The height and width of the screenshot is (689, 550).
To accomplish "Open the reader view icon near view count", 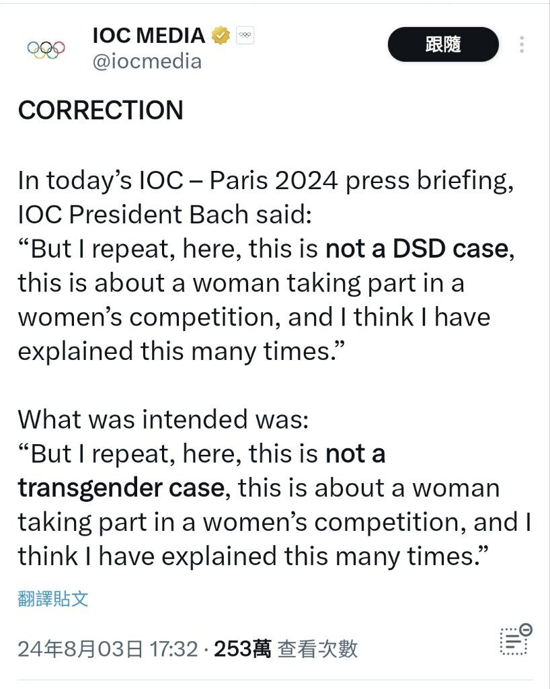I will click(515, 639).
